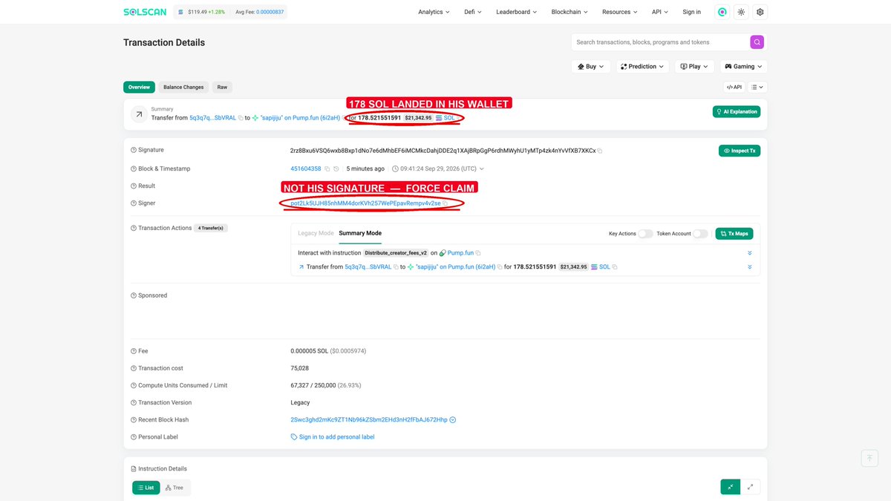The image size is (891, 501).
Task: Copy the sapijiju address in Summary row
Action: click(345, 118)
